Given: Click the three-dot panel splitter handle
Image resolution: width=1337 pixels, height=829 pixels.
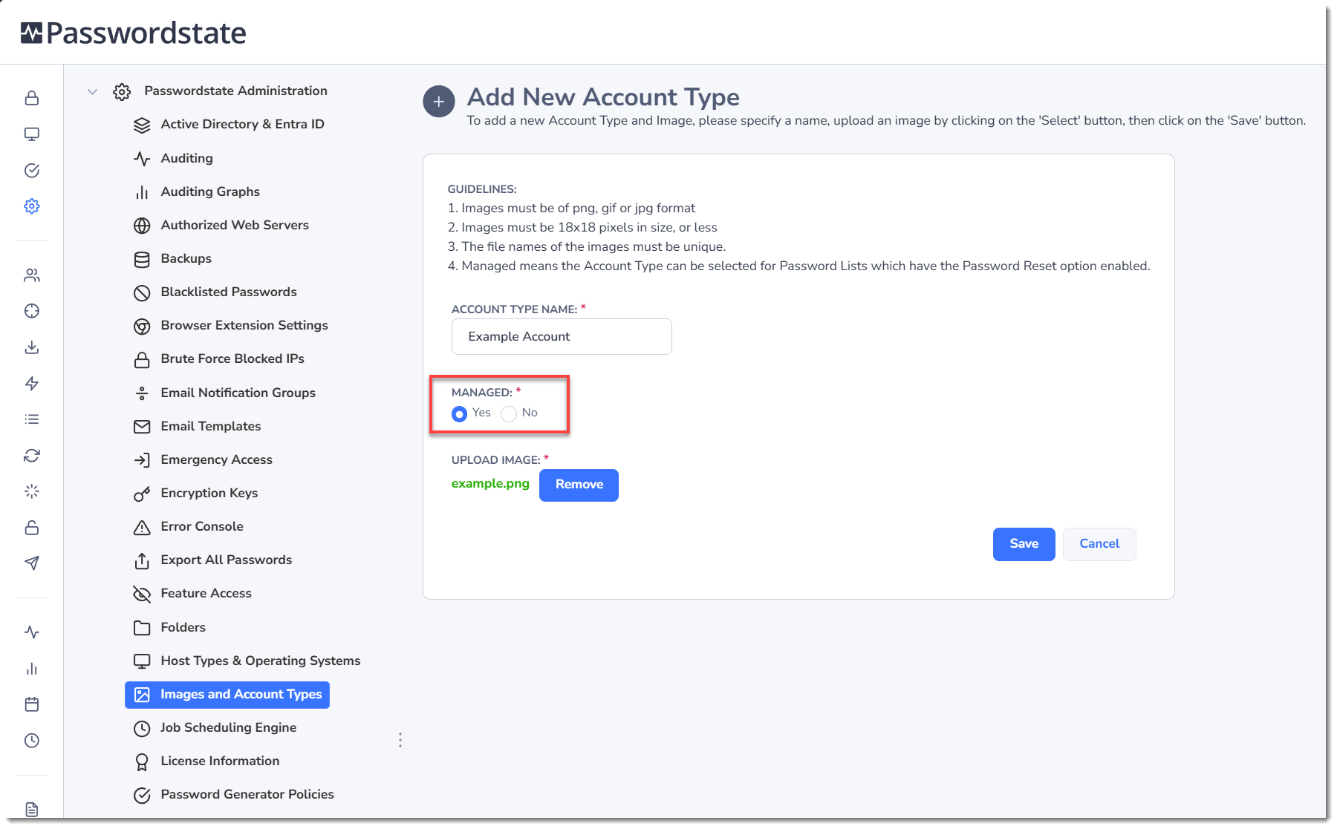Looking at the screenshot, I should pyautogui.click(x=400, y=740).
